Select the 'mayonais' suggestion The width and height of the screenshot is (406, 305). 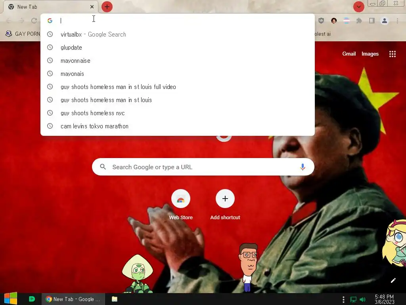178,73
